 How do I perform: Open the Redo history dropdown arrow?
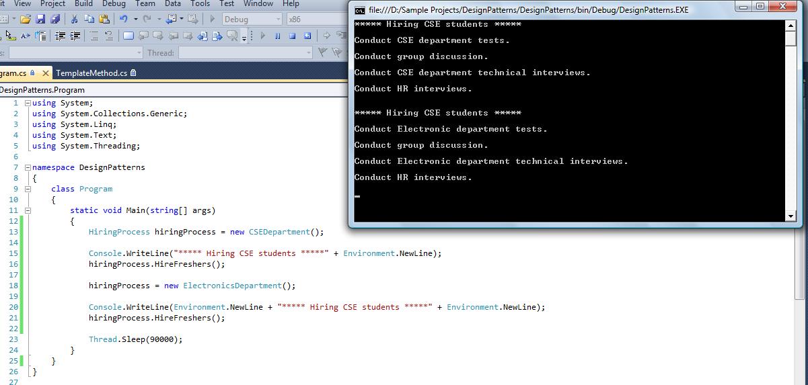(x=159, y=19)
